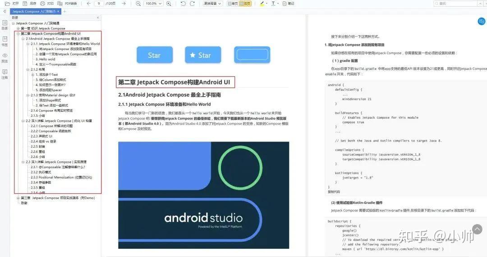The width and height of the screenshot is (487, 257).
Task: Collapse the 第二章 Jetpack Compose构建Android UI node
Action: [18, 33]
